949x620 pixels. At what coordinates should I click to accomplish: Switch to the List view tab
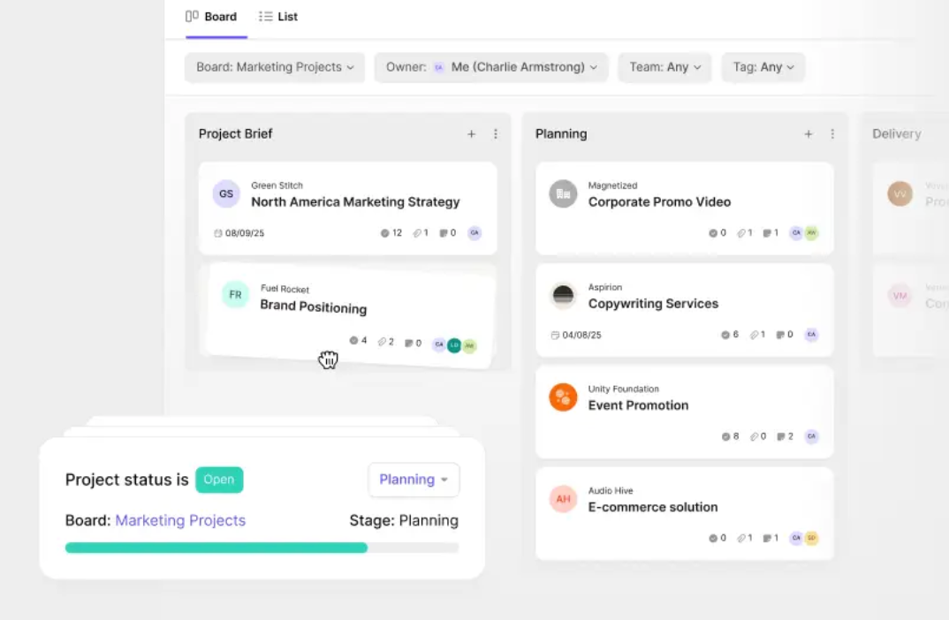(277, 17)
